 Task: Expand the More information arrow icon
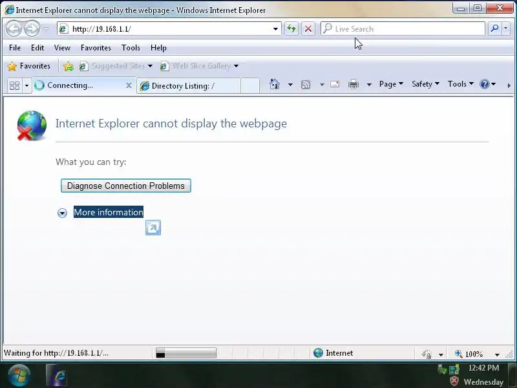pos(62,213)
